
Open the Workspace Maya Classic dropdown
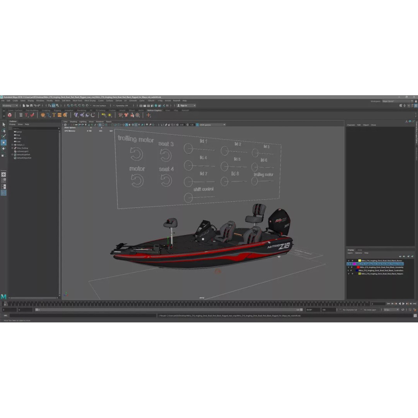click(398, 101)
